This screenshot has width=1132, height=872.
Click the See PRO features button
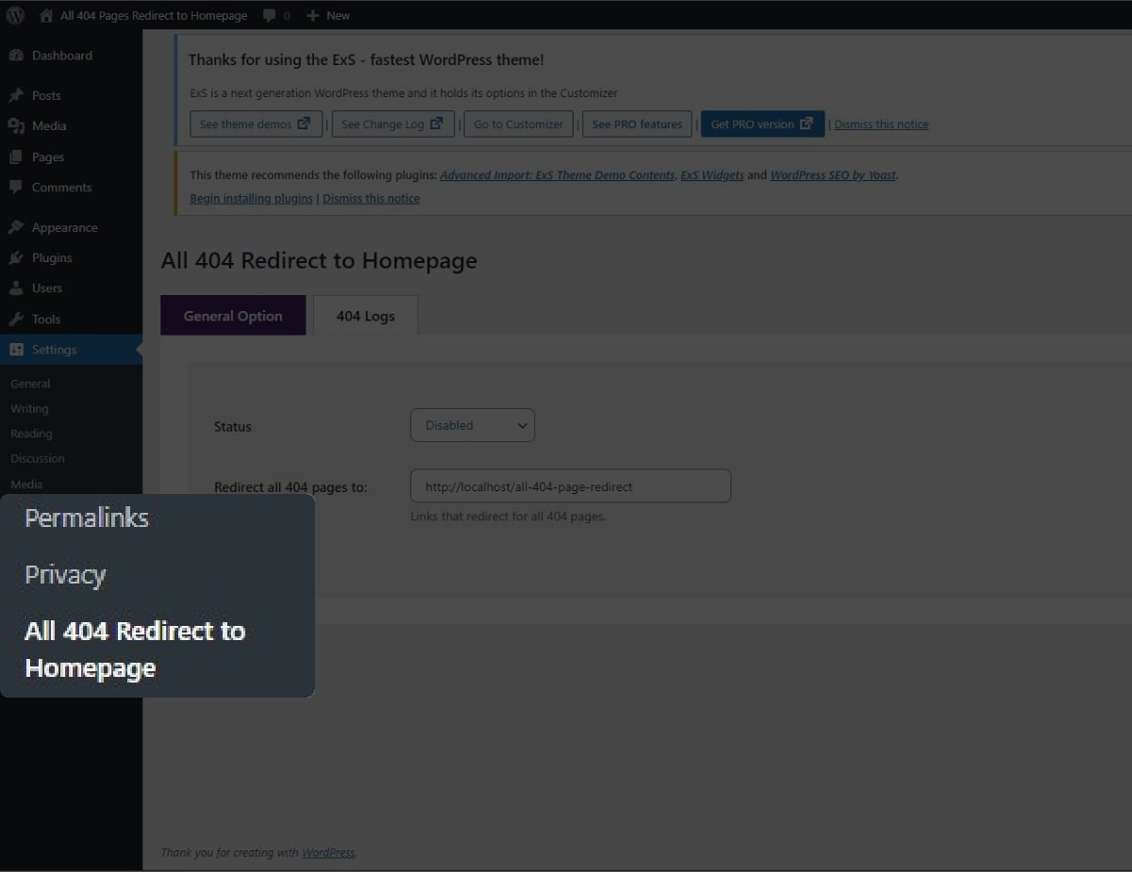(637, 124)
